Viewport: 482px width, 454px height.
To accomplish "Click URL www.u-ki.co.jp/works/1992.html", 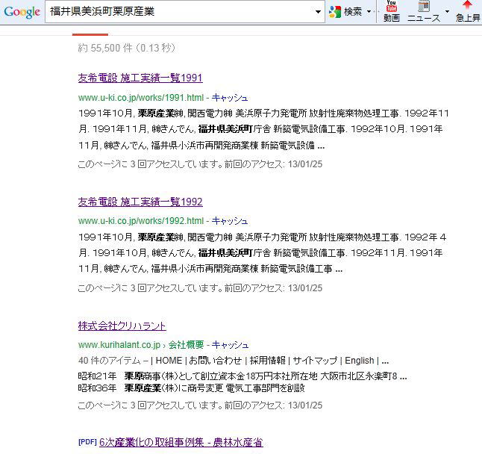I will [141, 221].
